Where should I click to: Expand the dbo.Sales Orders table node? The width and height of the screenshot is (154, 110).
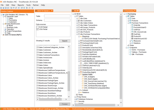(77, 23)
